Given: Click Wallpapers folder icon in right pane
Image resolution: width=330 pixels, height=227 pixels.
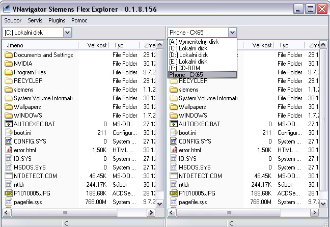Looking at the screenshot, I should tap(174, 107).
